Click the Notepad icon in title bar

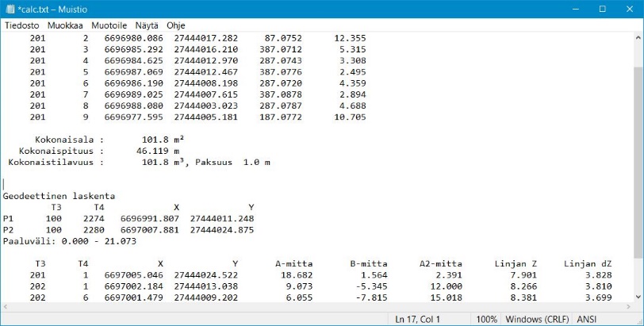click(x=10, y=9)
